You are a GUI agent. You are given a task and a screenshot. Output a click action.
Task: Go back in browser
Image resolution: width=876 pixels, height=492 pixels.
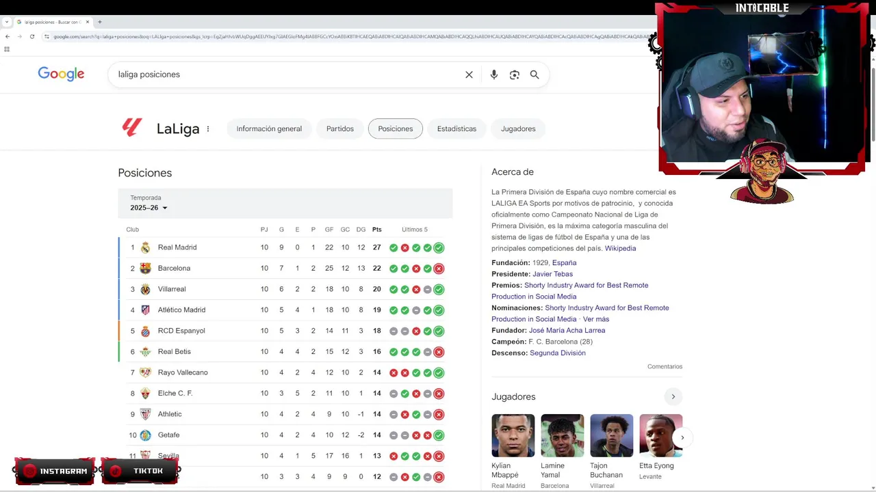tap(8, 36)
